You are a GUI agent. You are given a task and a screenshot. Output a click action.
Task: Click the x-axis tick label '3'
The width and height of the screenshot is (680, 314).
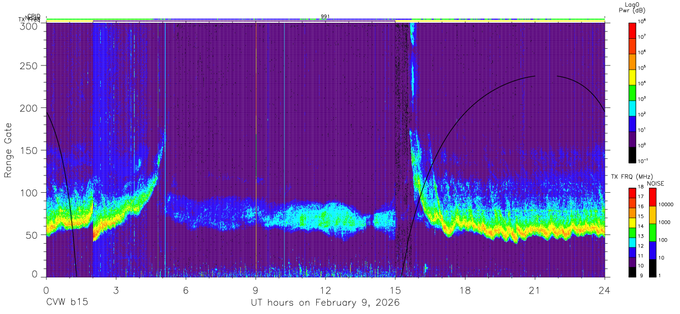tap(116, 290)
